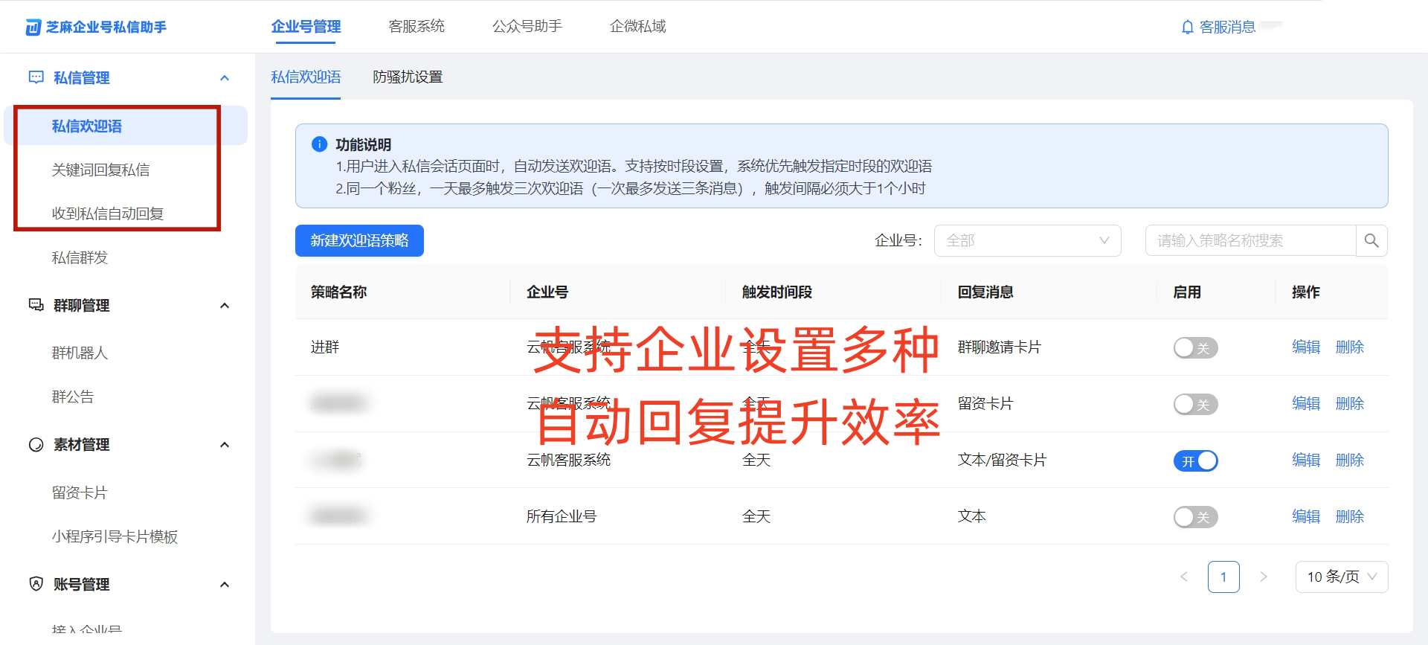Delete the 文本/留资卡片 row strategy
Image resolution: width=1428 pixels, height=645 pixels.
(x=1349, y=460)
